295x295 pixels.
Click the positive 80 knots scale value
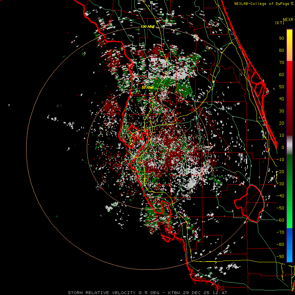tap(282, 50)
